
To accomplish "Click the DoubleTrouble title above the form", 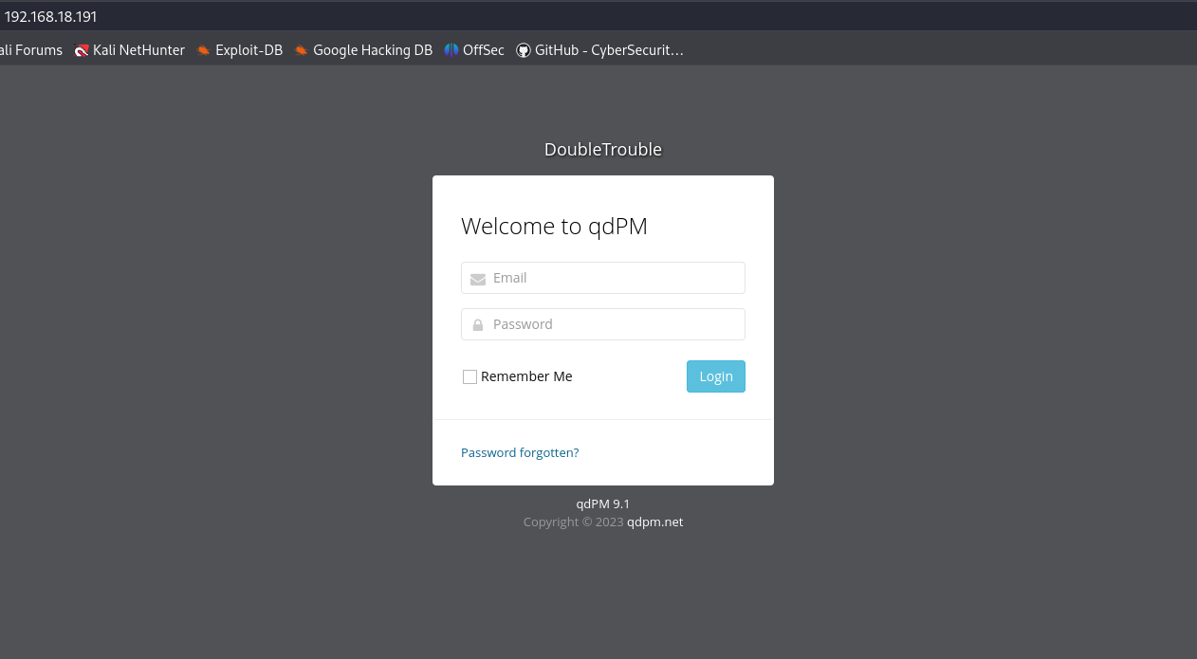I will point(603,149).
